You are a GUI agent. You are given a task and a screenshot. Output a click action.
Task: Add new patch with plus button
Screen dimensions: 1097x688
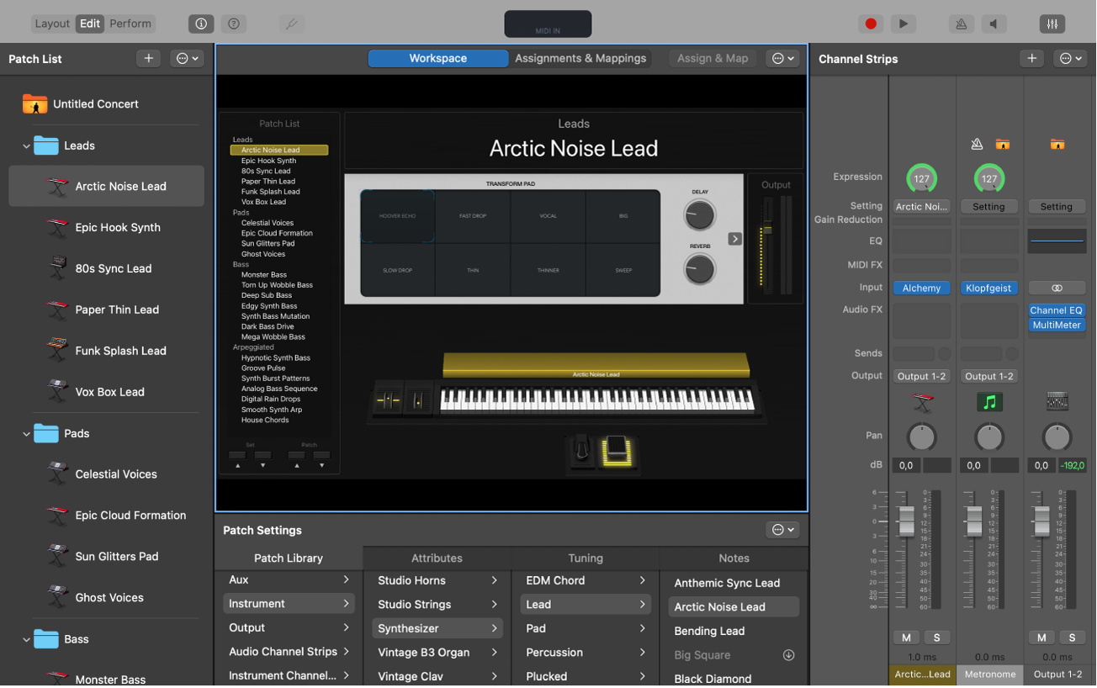(x=149, y=58)
